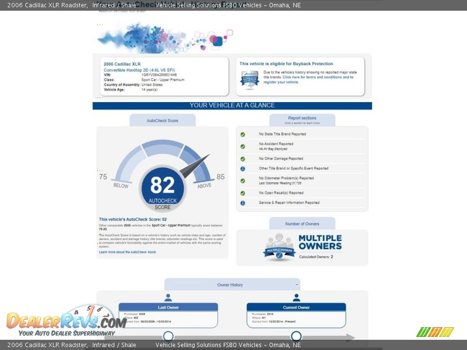Select the Last Owner timeline circle marker

click(x=168, y=336)
